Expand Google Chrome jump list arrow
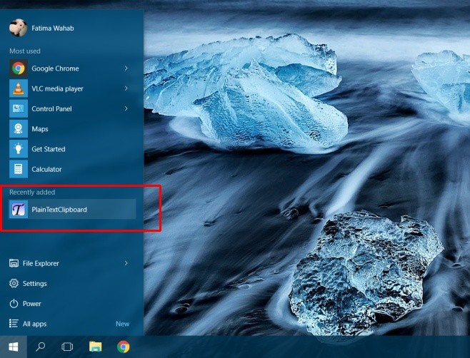 tap(126, 68)
